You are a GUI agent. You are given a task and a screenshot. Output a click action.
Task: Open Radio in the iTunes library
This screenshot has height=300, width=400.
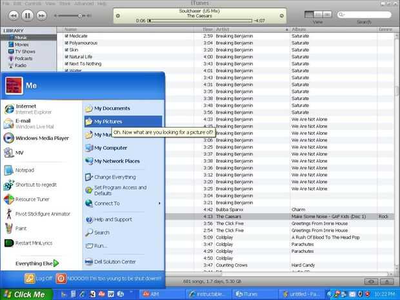(20, 65)
